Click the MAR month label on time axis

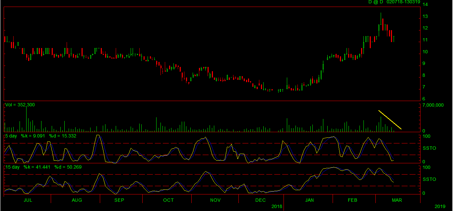pyautogui.click(x=397, y=200)
